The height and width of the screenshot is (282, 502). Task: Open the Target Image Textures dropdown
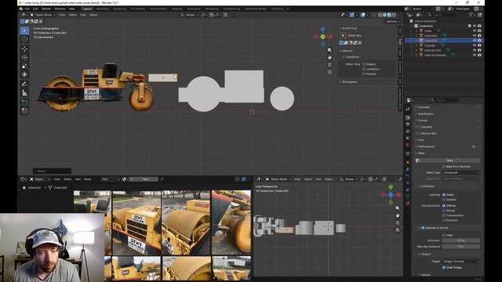click(461, 262)
